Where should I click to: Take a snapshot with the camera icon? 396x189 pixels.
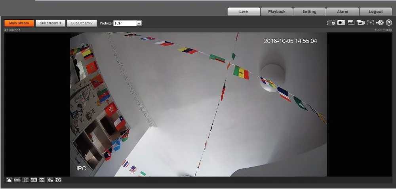point(341,23)
